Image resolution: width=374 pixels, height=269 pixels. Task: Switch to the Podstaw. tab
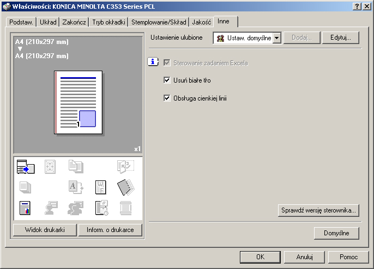click(x=21, y=22)
